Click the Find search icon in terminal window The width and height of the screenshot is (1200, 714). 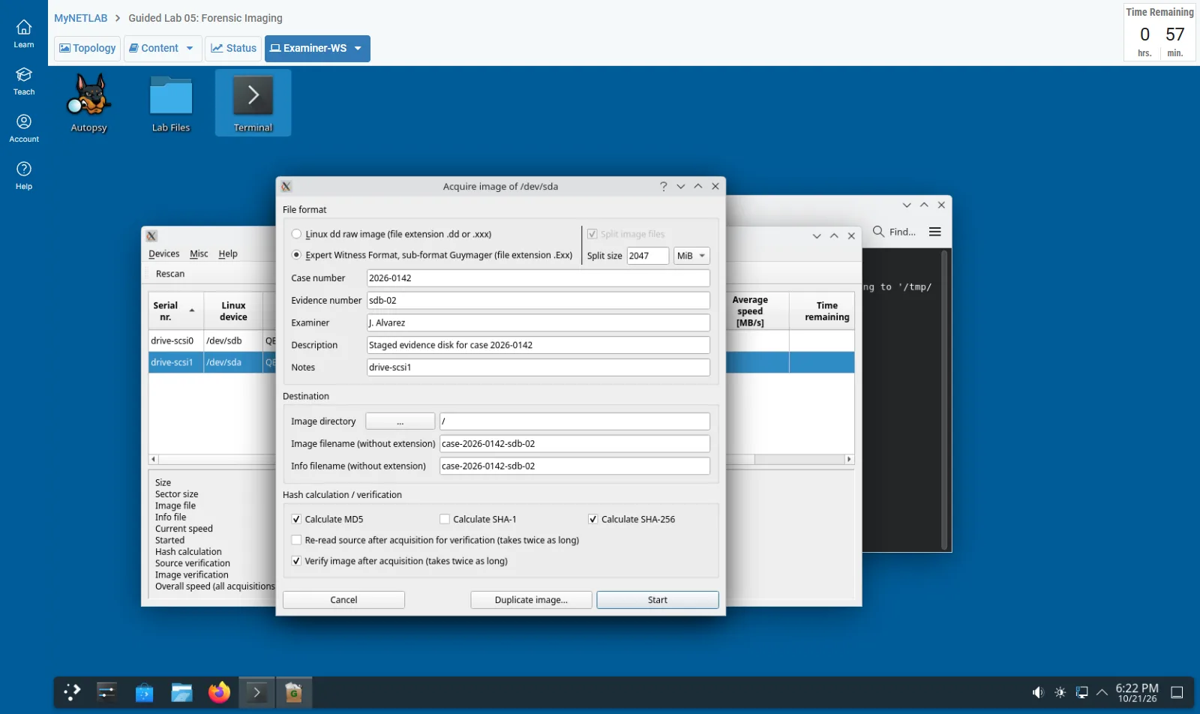click(878, 232)
